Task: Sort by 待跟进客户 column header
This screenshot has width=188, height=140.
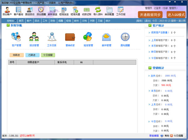Action: [35, 62]
